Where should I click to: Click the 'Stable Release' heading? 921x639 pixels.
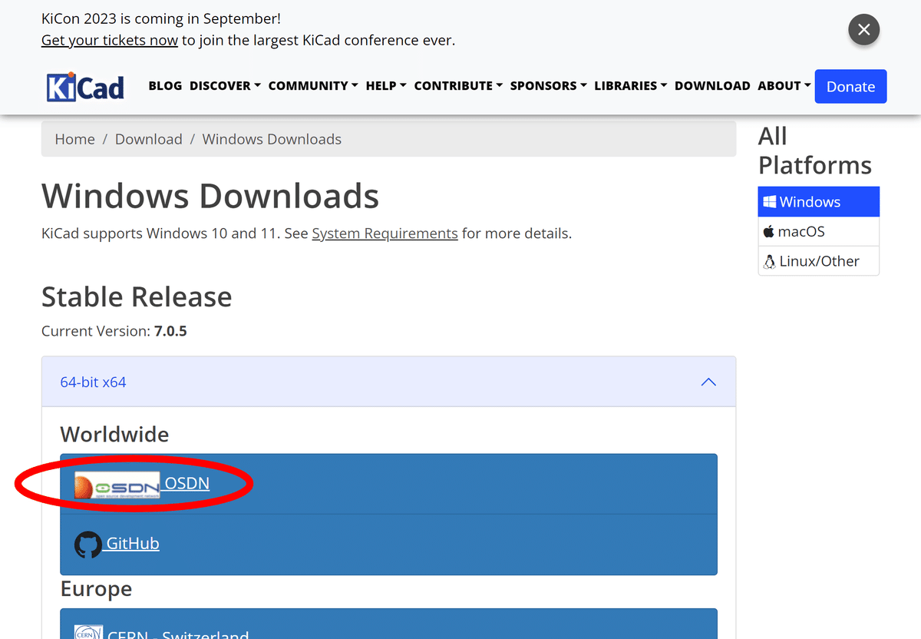click(137, 296)
